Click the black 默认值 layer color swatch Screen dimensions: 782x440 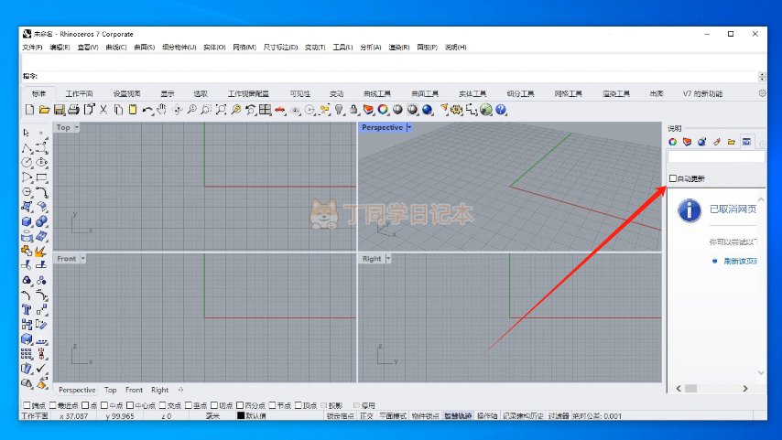(241, 416)
